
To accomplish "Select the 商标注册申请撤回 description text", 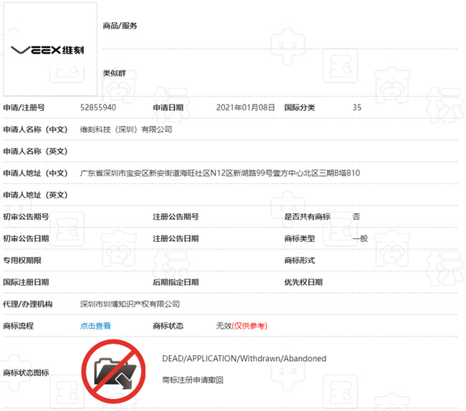I will 193,380.
